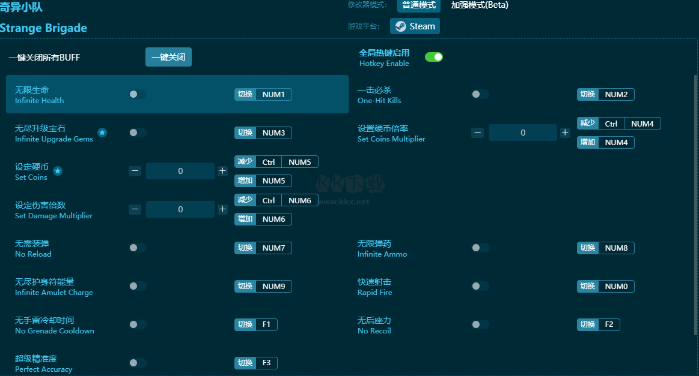Click the Ctrl NUM4 decrease hotkey
699x376 pixels.
618,124
